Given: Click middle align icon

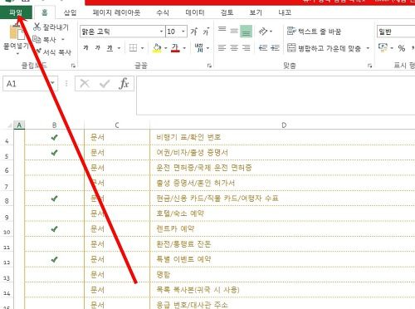Looking at the screenshot, I should tap(234, 31).
